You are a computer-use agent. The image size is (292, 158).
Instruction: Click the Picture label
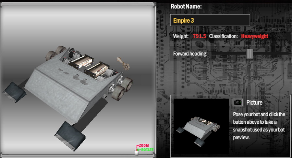[254, 103]
